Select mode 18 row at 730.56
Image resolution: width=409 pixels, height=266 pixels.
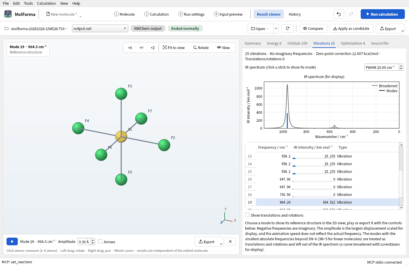[322, 194]
